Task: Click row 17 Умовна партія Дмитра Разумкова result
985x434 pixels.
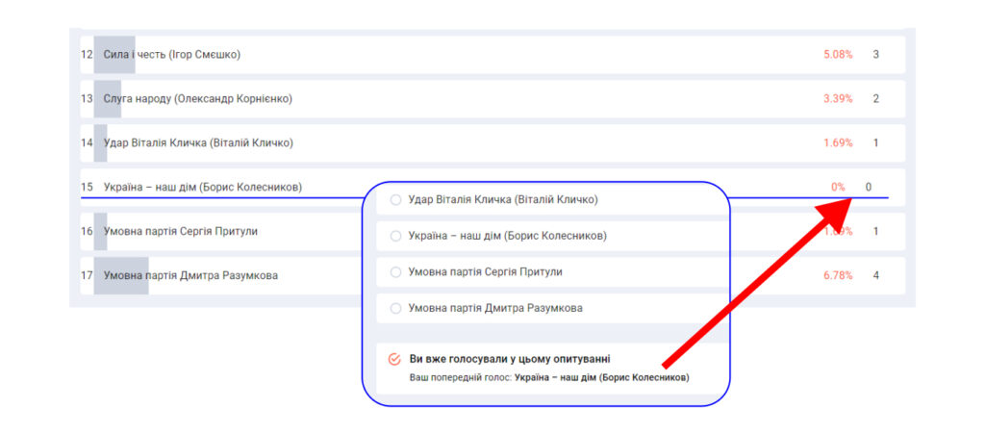Action: pyautogui.click(x=492, y=275)
